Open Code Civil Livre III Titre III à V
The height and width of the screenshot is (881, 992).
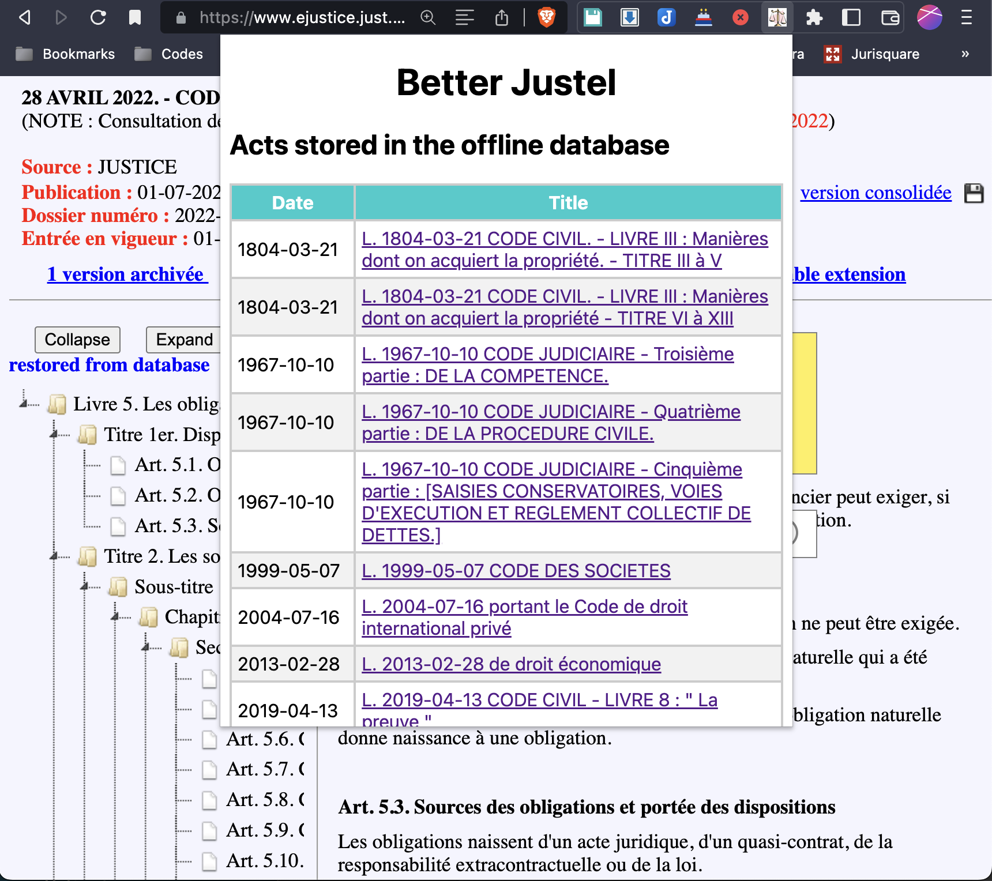coord(565,250)
